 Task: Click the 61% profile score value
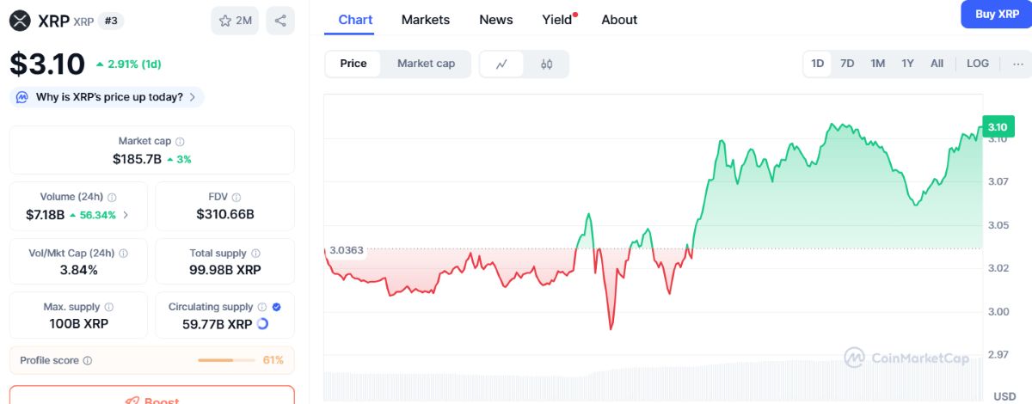click(273, 360)
